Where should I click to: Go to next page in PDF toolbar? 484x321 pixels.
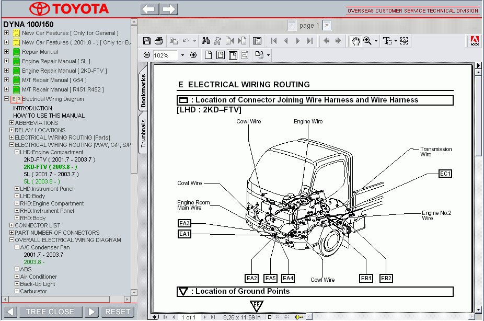tap(298, 41)
